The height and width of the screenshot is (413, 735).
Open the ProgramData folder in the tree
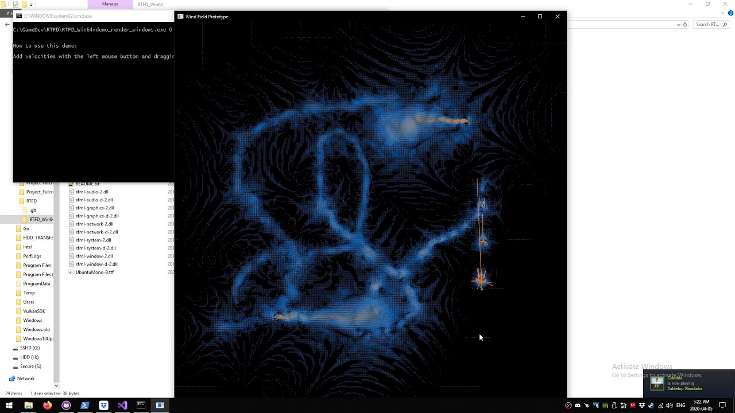33,284
